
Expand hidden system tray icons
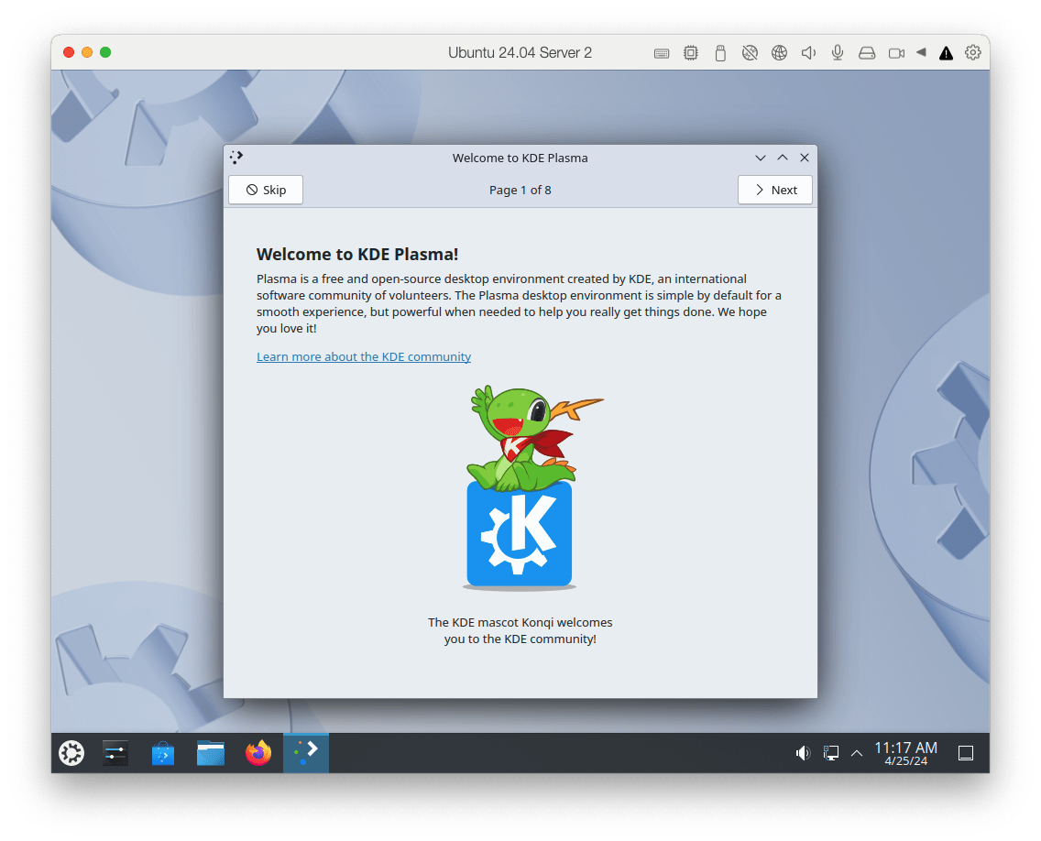click(x=857, y=753)
